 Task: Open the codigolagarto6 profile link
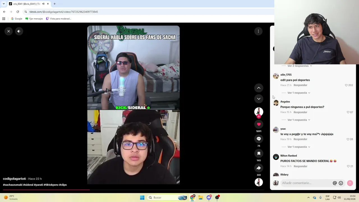coord(14,179)
